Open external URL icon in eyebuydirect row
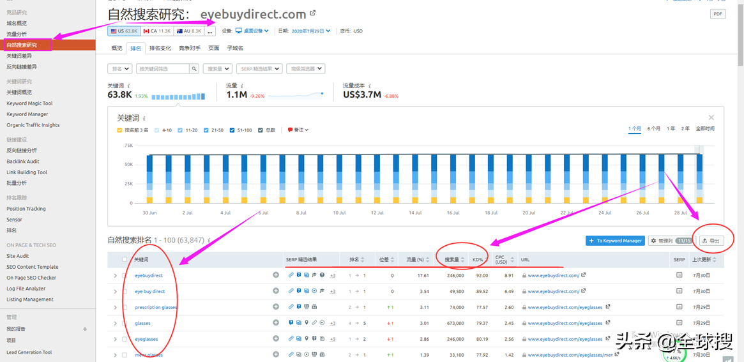The image size is (744, 362). pos(583,275)
